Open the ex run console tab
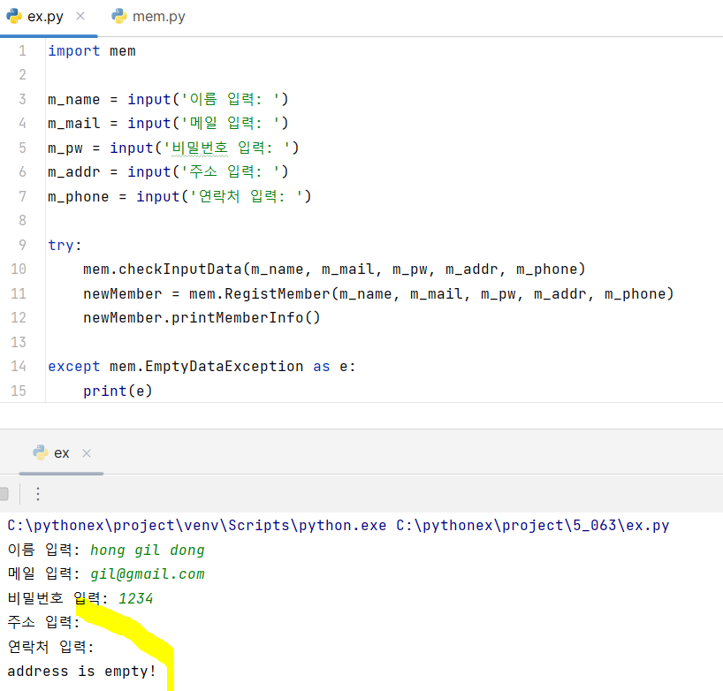The height and width of the screenshot is (691, 723). coord(61,453)
